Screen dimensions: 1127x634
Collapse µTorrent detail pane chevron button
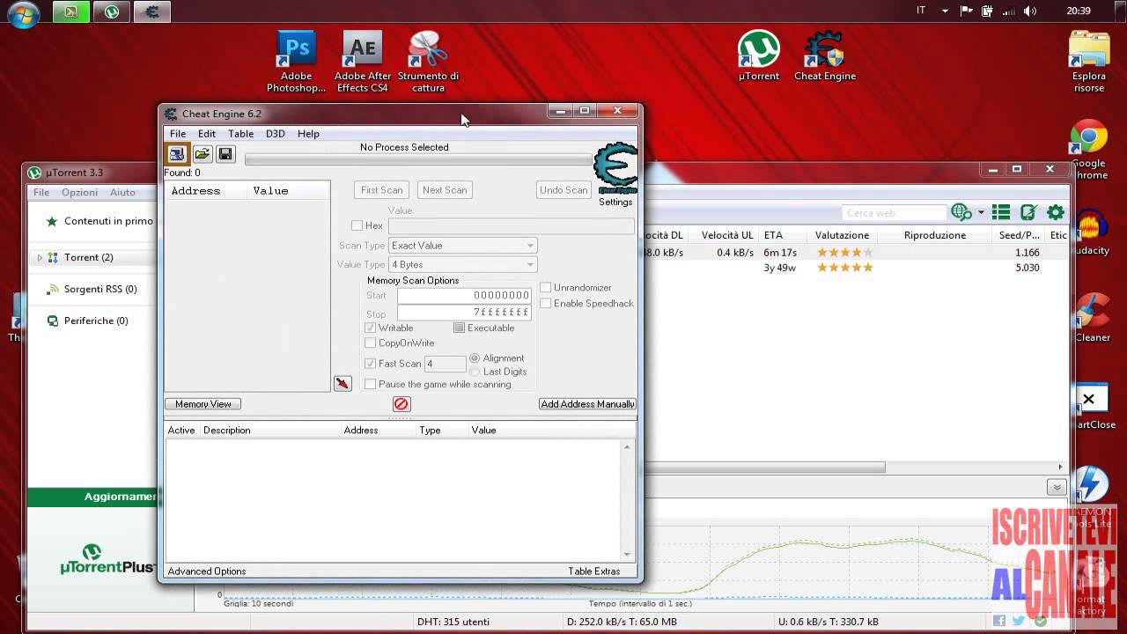1057,487
